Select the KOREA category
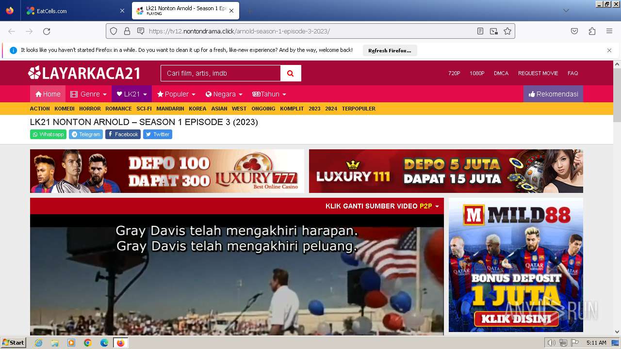Image resolution: width=621 pixels, height=349 pixels. (197, 109)
